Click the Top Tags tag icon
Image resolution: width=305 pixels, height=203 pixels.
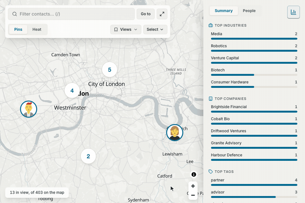pyautogui.click(x=210, y=172)
